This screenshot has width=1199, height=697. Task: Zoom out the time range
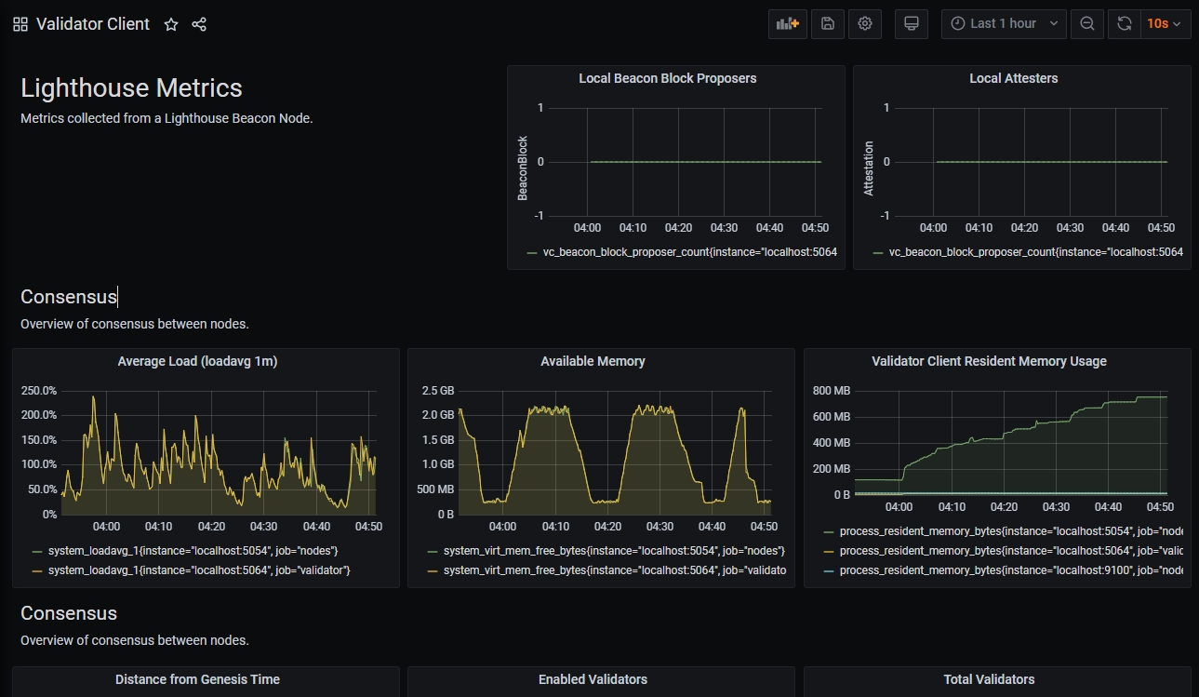point(1086,23)
